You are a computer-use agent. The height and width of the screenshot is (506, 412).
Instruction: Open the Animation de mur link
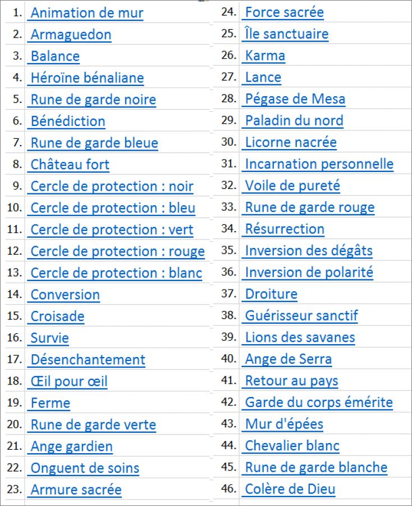pyautogui.click(x=86, y=13)
